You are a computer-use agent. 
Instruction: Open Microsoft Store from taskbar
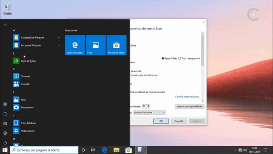click(x=128, y=150)
